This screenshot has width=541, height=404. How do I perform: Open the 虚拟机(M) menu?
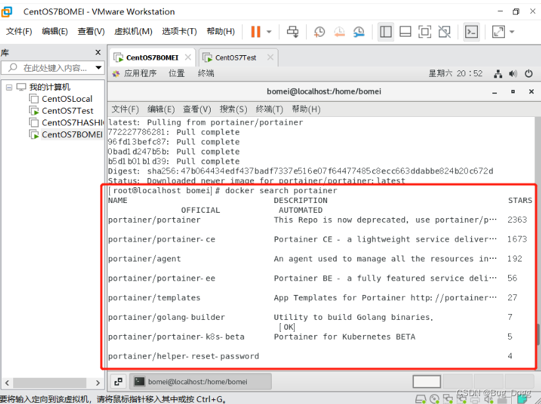pyautogui.click(x=133, y=32)
